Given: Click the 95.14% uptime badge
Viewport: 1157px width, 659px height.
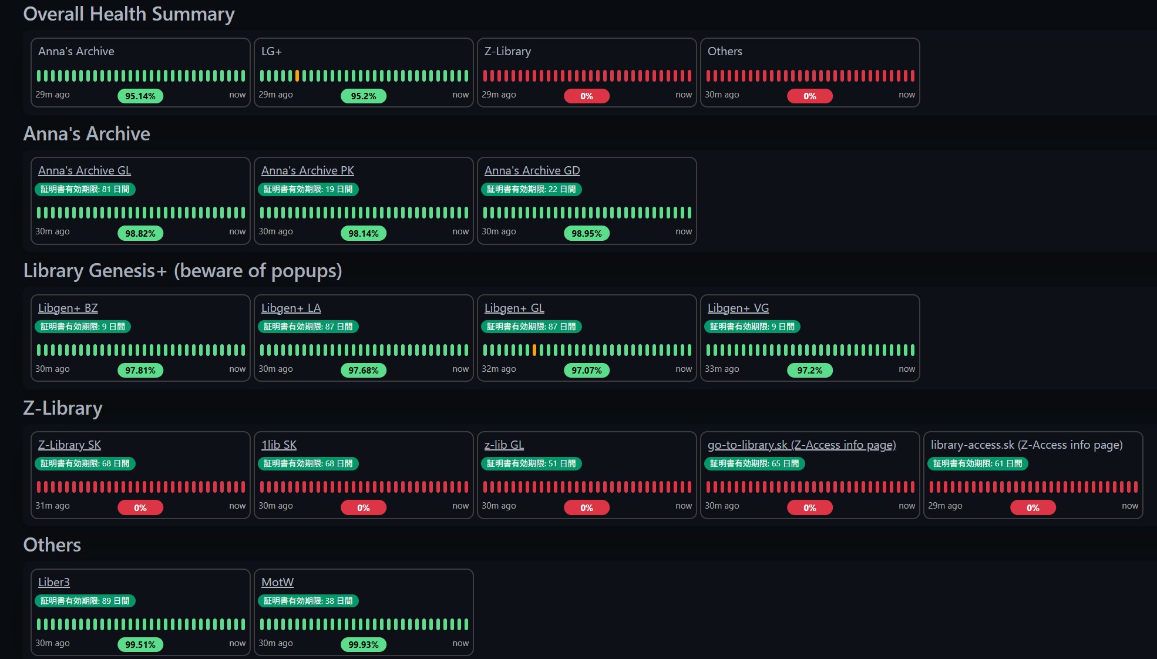Looking at the screenshot, I should [x=140, y=96].
